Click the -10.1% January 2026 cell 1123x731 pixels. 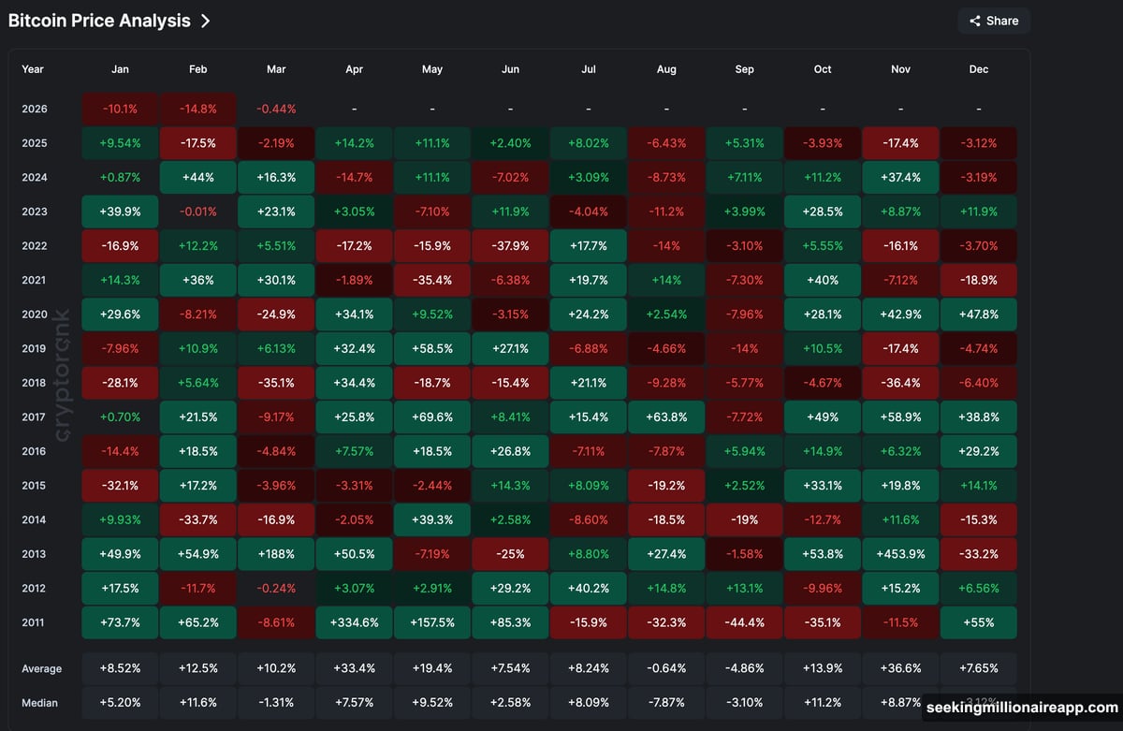(x=120, y=109)
